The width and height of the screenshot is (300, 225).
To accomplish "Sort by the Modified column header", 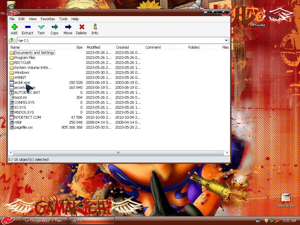I will [x=99, y=47].
